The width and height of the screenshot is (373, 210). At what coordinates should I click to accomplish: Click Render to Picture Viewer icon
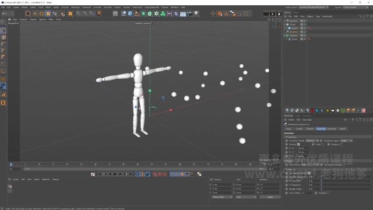(x=272, y=13)
